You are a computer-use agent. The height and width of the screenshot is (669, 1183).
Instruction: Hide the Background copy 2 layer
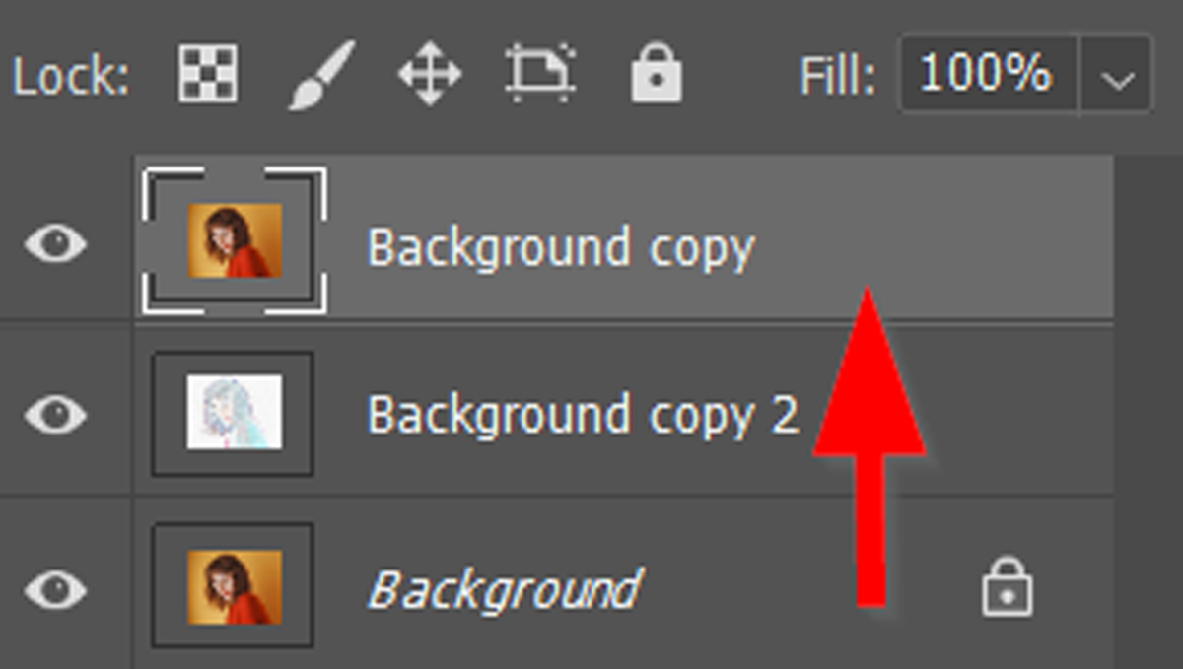click(x=55, y=414)
